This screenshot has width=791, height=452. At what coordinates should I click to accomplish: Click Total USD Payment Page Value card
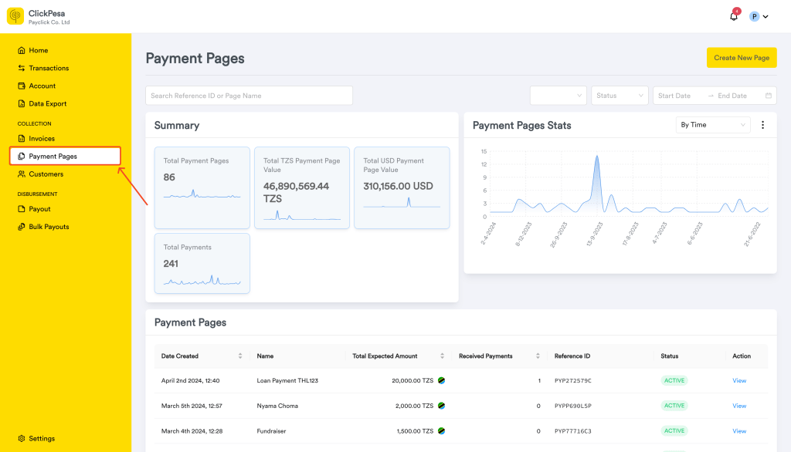coord(402,187)
